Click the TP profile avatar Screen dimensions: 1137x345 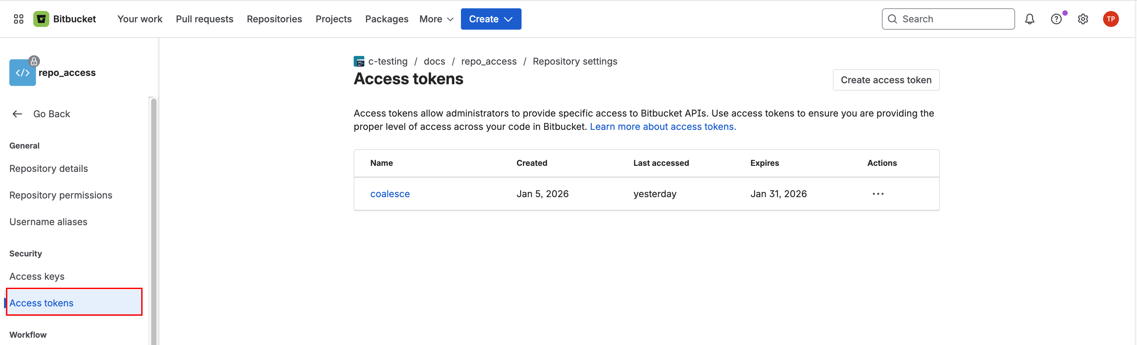(1111, 19)
